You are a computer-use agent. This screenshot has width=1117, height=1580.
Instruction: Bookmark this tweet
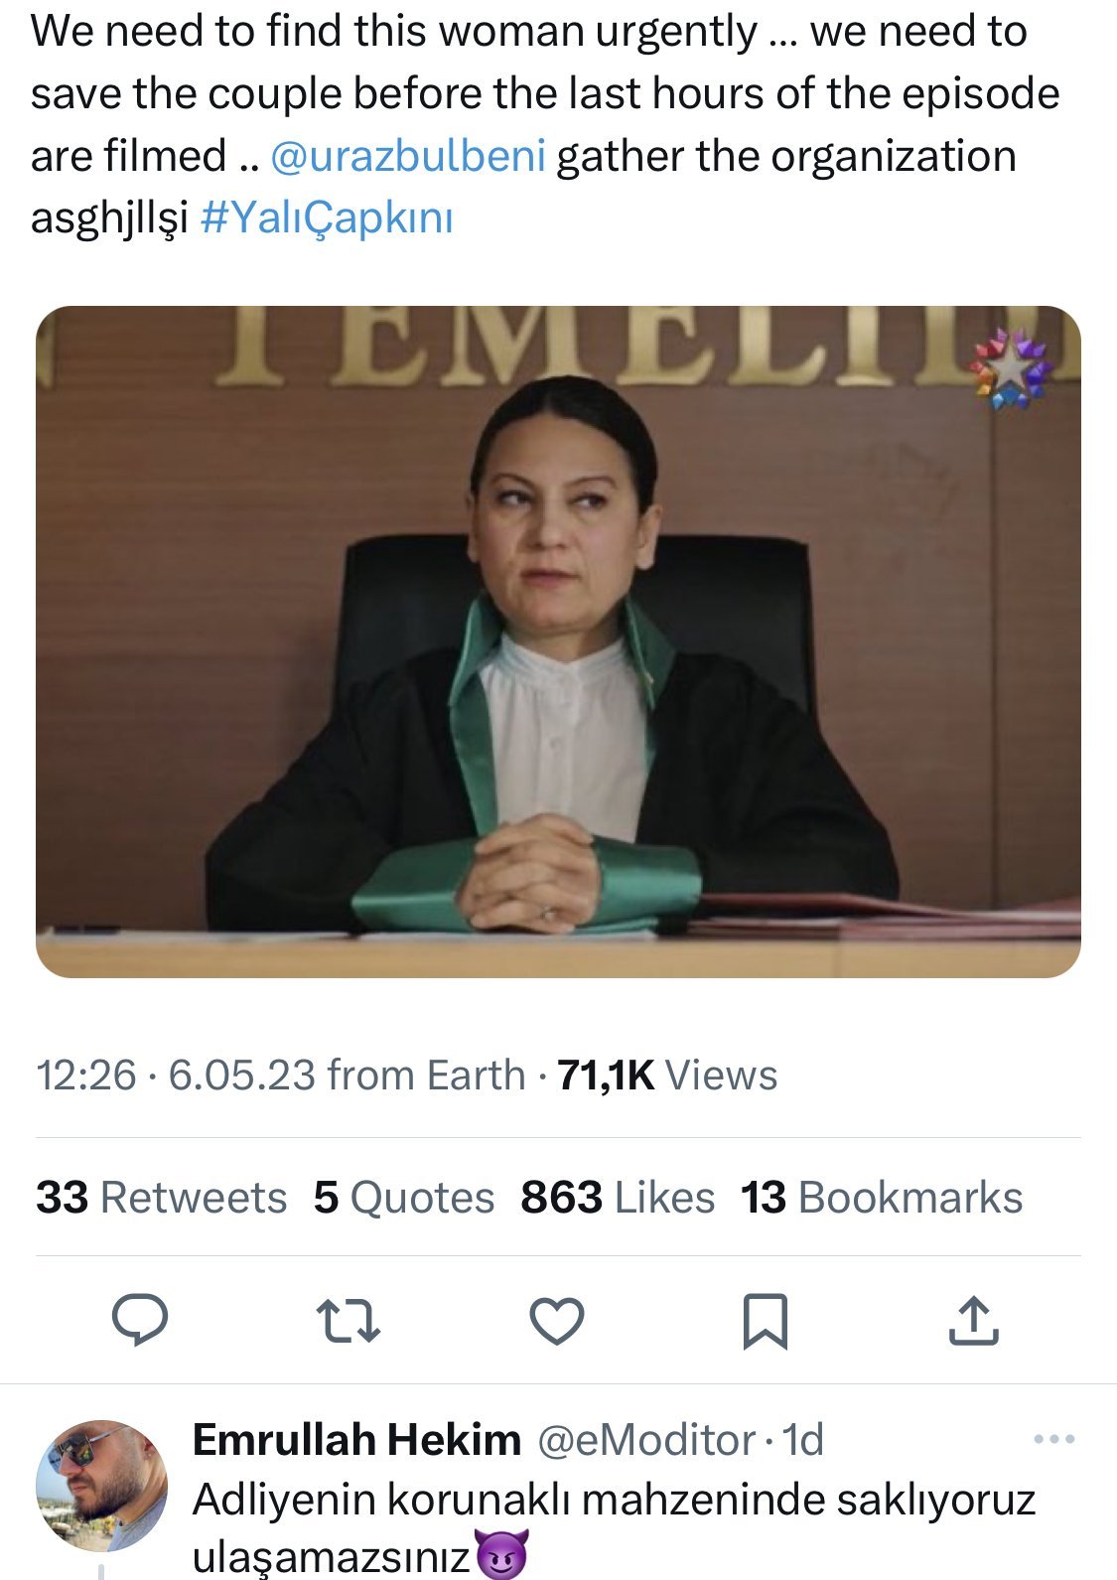(x=765, y=1321)
